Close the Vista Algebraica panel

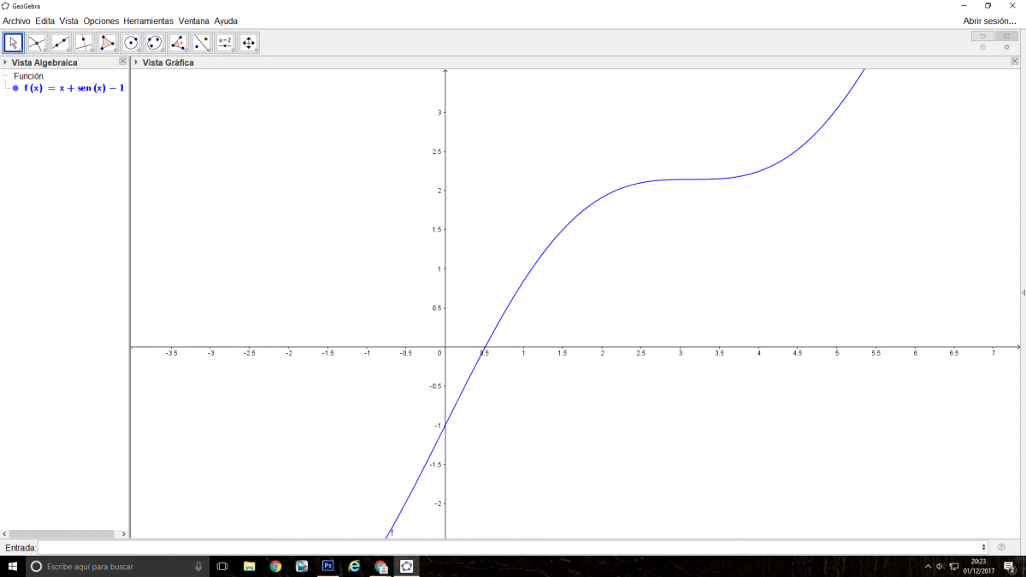tap(122, 62)
